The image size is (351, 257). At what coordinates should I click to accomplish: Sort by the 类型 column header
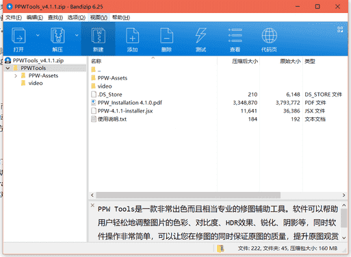pos(310,61)
